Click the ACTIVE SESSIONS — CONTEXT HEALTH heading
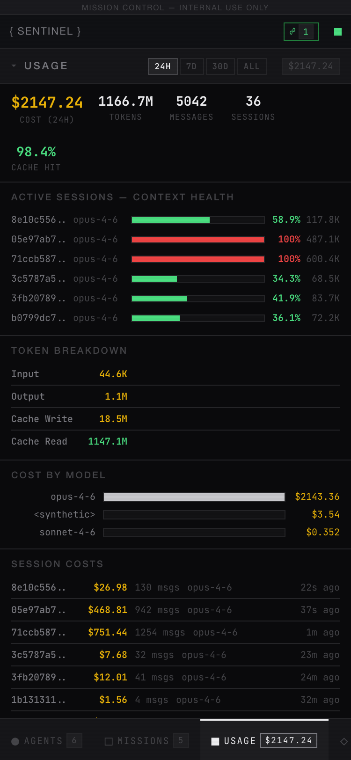This screenshot has height=760, width=351. tap(123, 197)
